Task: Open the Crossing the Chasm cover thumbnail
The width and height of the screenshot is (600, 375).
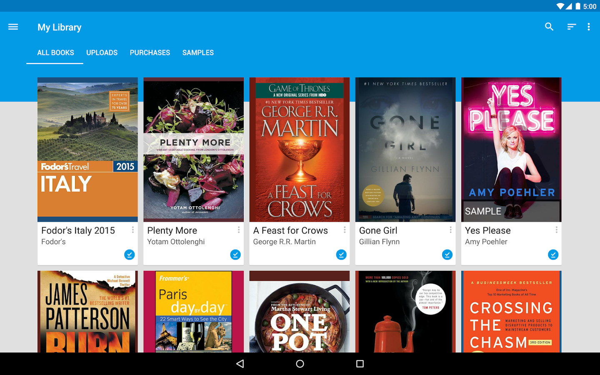Action: (511, 311)
